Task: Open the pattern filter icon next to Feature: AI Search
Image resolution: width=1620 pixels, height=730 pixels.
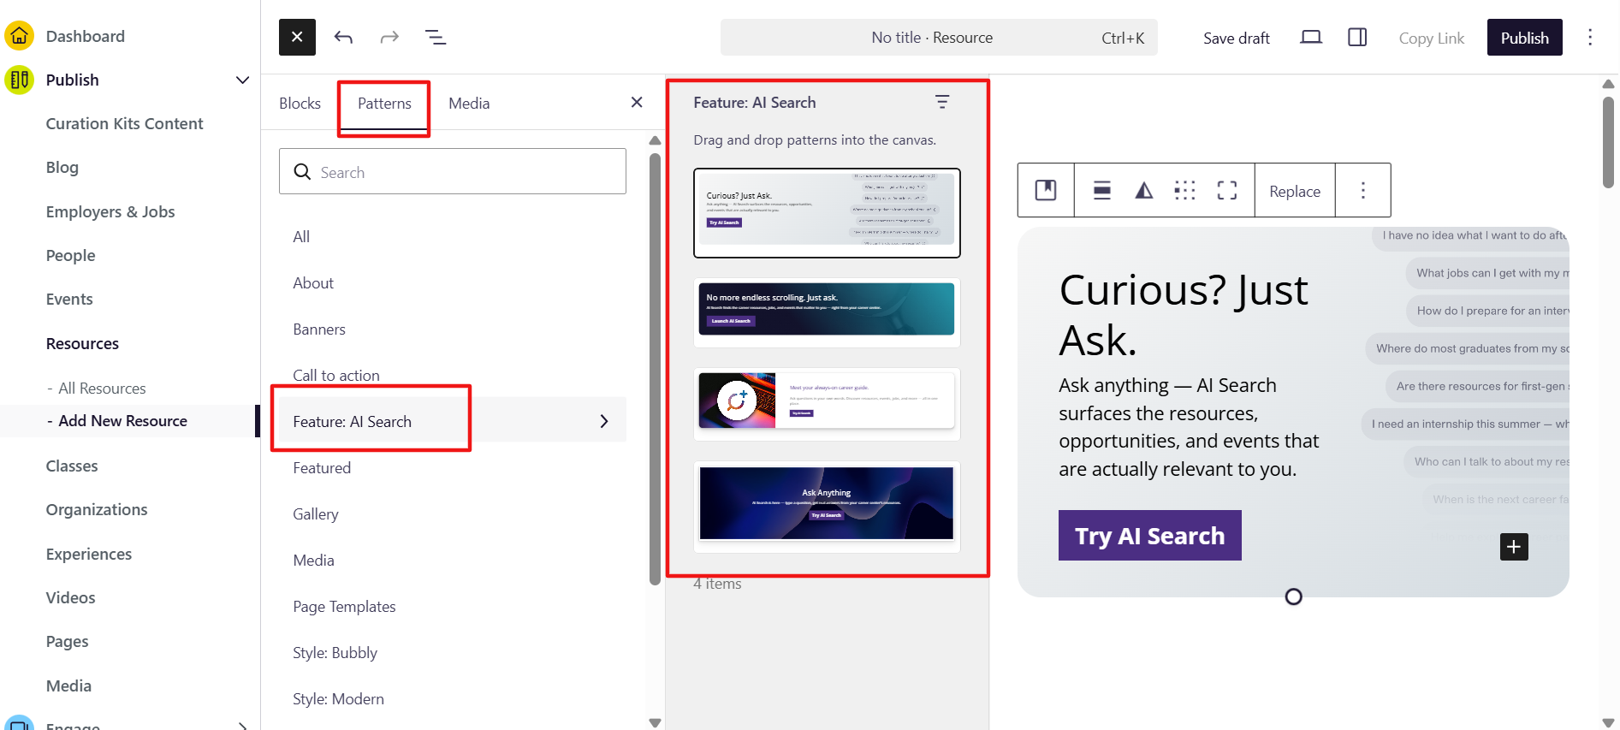Action: 942,102
